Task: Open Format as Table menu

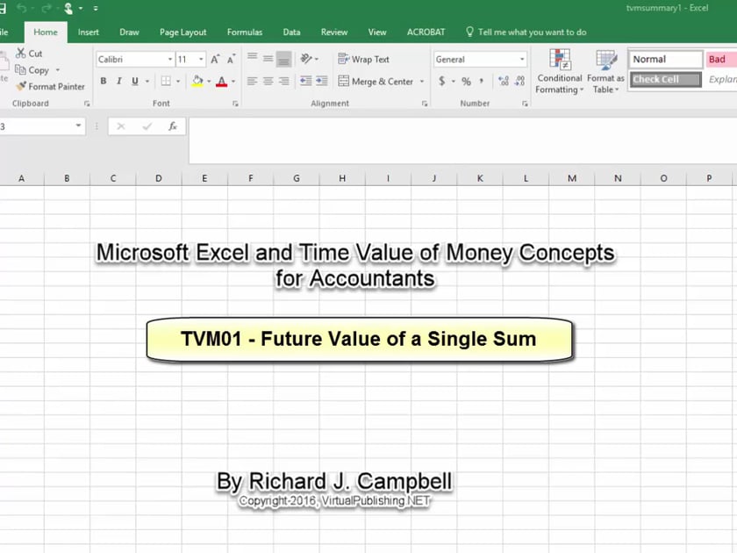Action: click(x=605, y=71)
